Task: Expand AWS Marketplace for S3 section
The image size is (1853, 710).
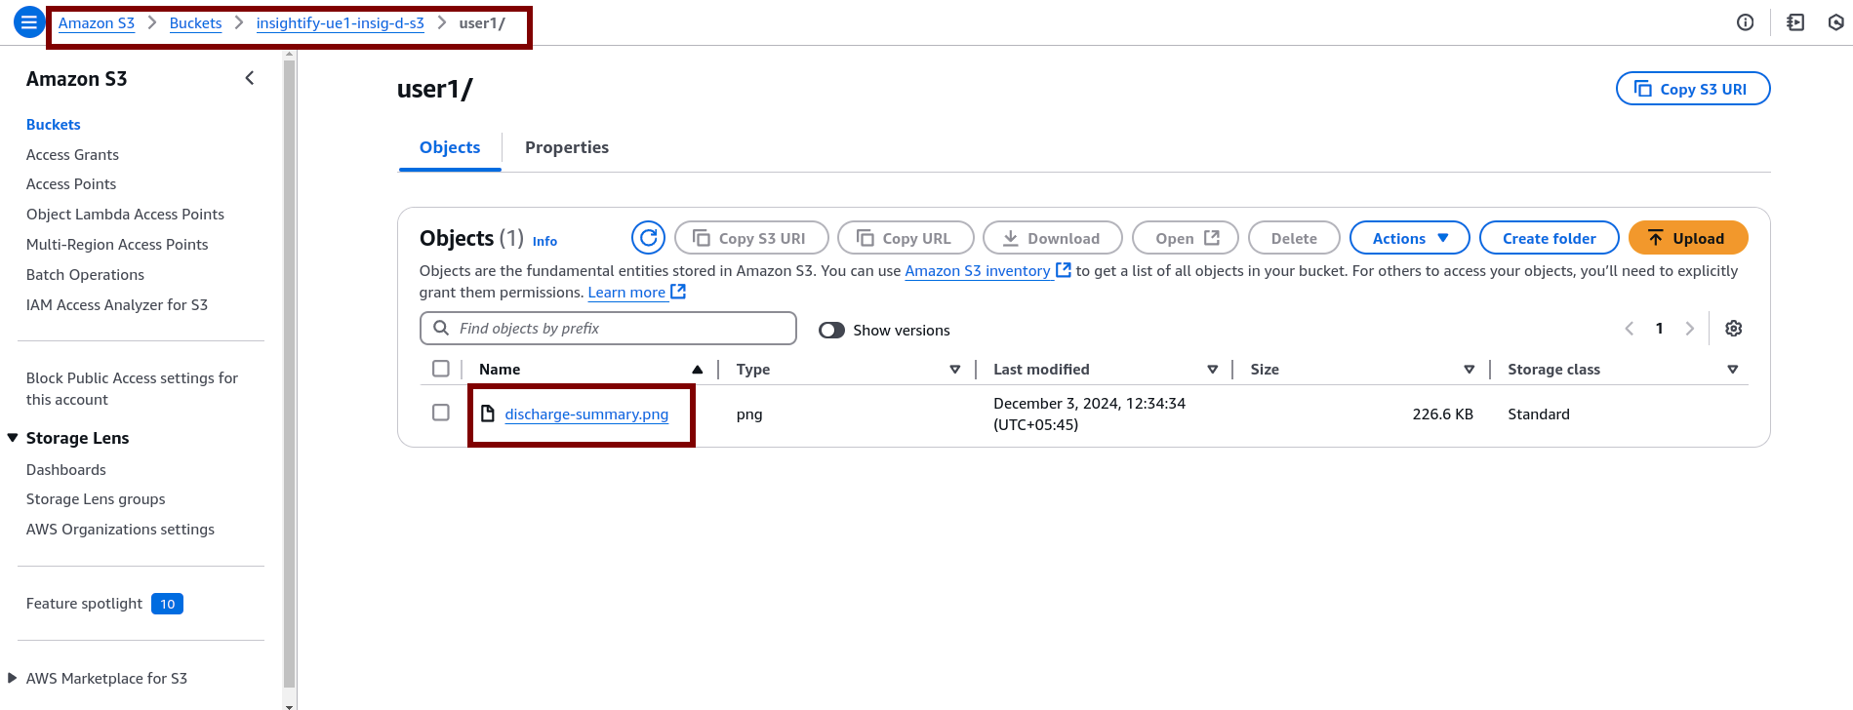Action: pyautogui.click(x=13, y=678)
